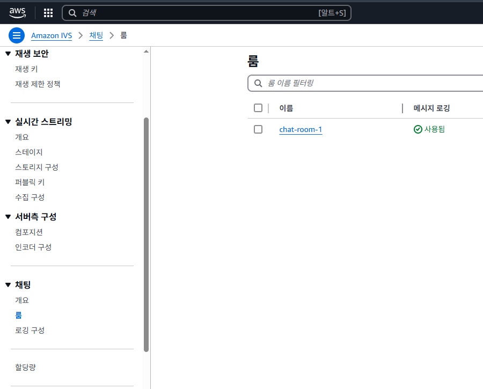Image resolution: width=483 pixels, height=389 pixels.
Task: Open 수집 구성 in sidebar
Action: [30, 197]
